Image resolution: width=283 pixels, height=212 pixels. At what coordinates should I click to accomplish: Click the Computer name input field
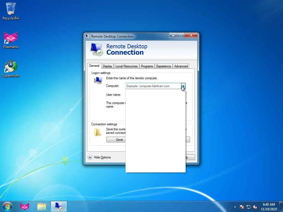pyautogui.click(x=153, y=86)
